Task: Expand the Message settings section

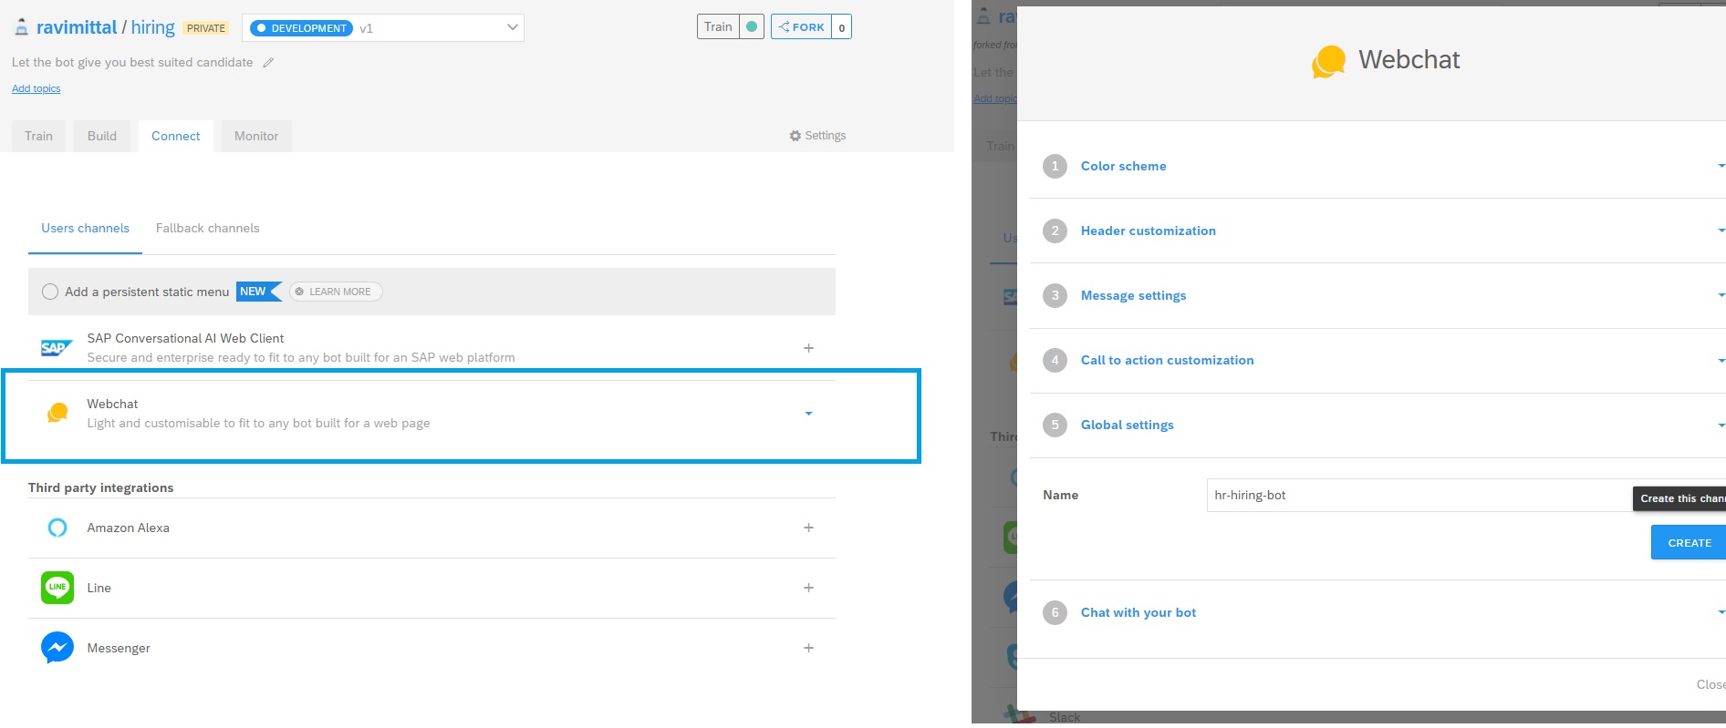Action: tap(1133, 295)
